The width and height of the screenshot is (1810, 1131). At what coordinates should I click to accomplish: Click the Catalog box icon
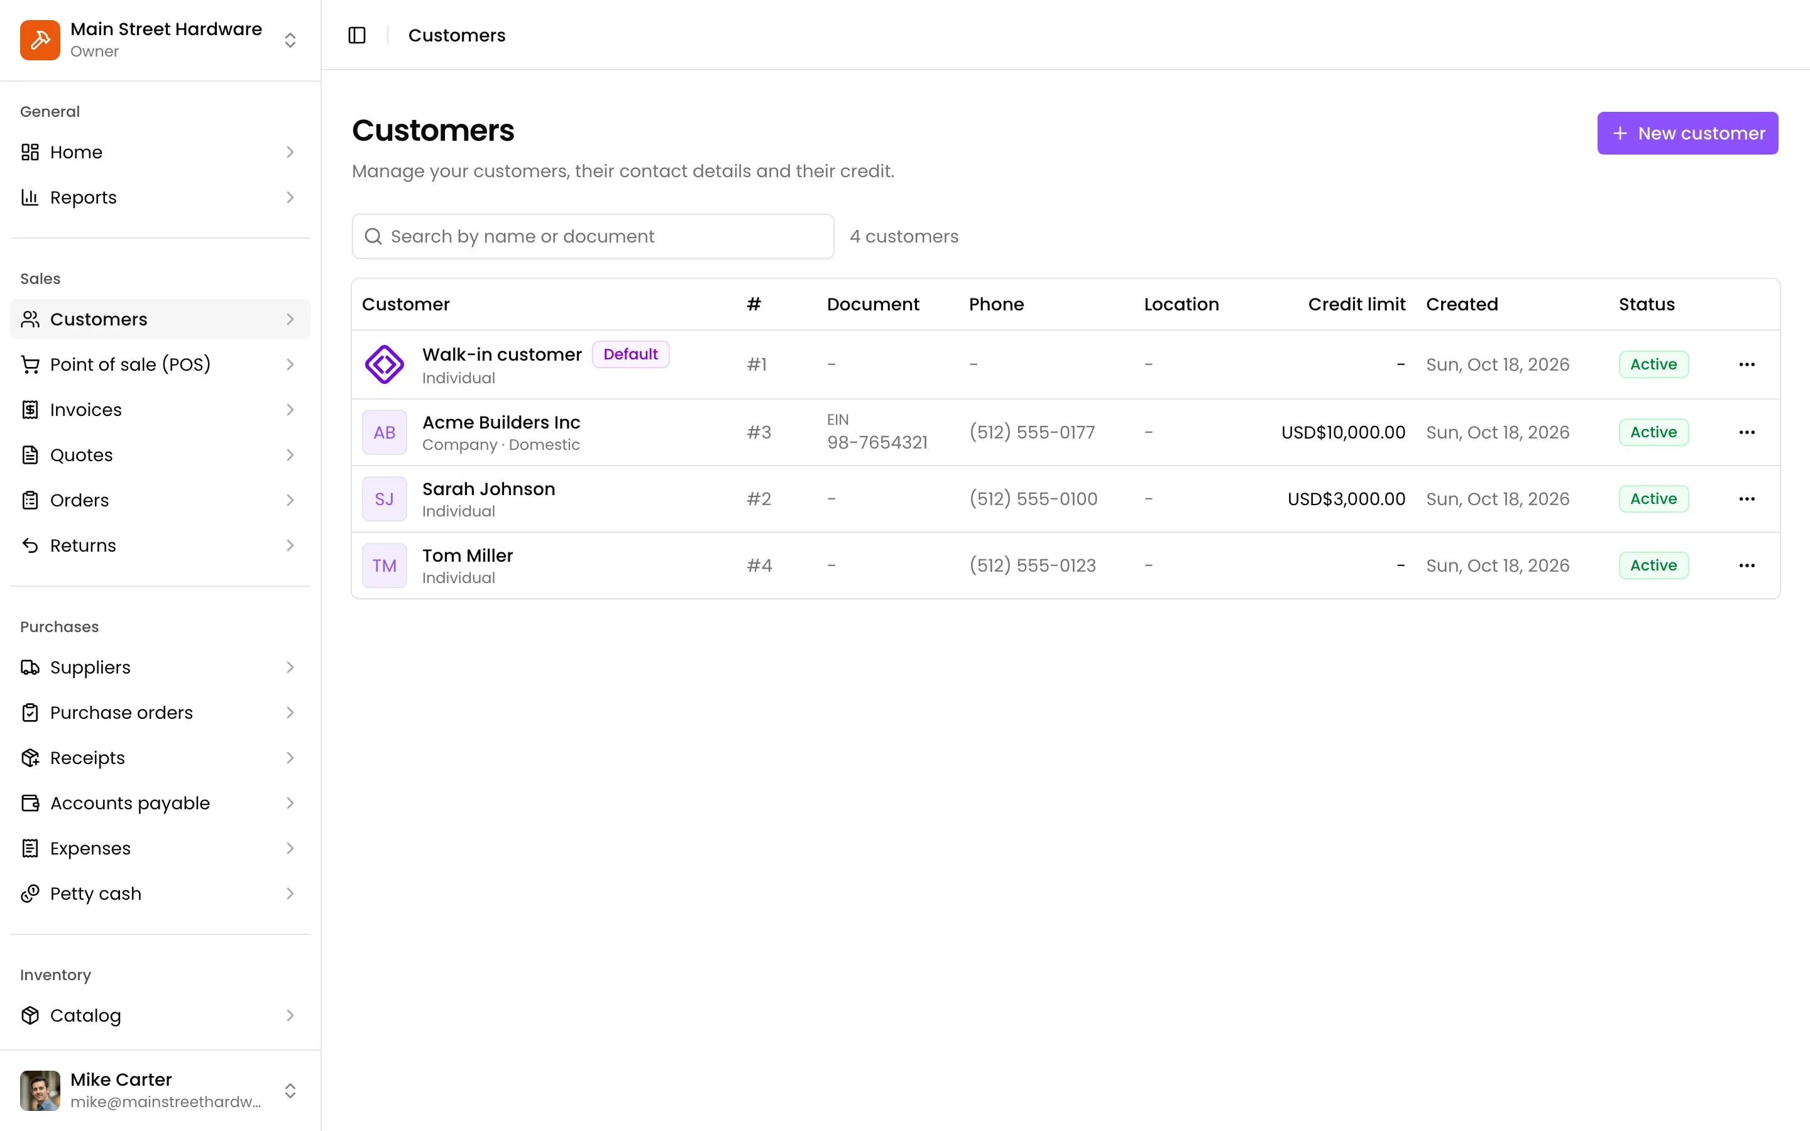click(x=30, y=1015)
